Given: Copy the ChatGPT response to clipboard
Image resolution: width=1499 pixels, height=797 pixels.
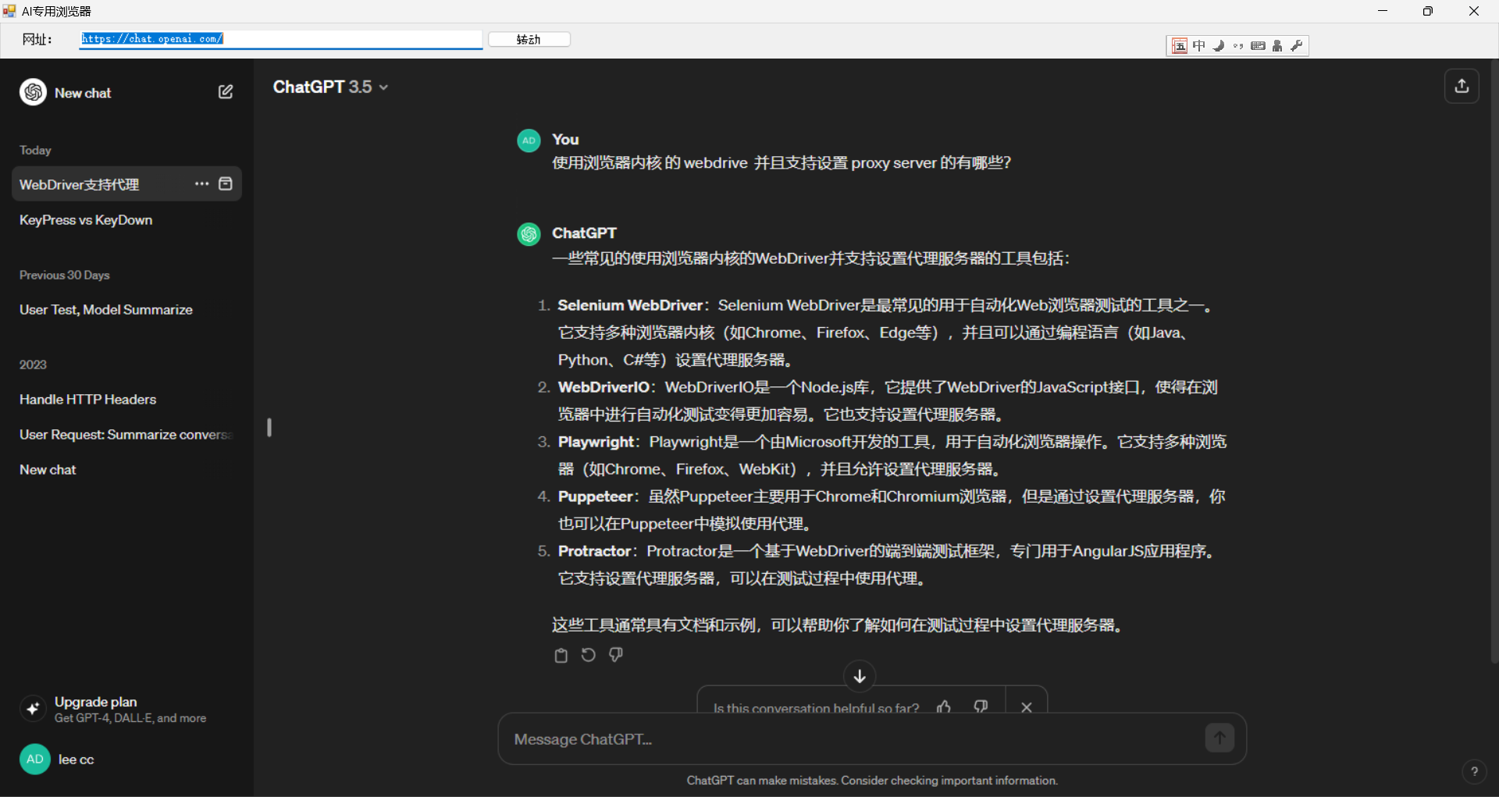Looking at the screenshot, I should (561, 656).
